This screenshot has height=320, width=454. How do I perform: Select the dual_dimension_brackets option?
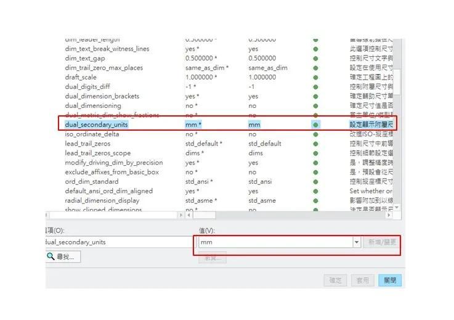click(102, 96)
